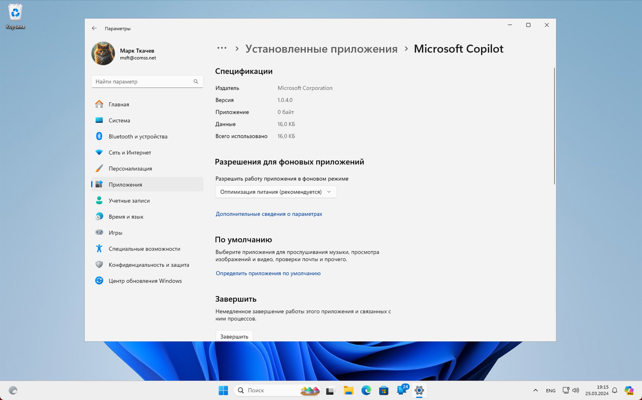Open Microsoft Edge from the taskbar
642x400 pixels.
tap(366, 390)
